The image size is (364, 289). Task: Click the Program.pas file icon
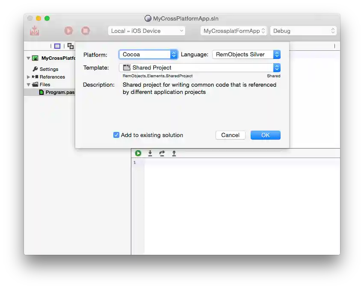tap(41, 92)
